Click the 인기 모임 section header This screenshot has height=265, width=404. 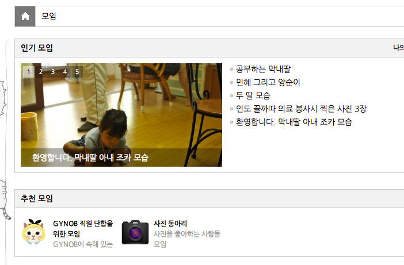[37, 48]
